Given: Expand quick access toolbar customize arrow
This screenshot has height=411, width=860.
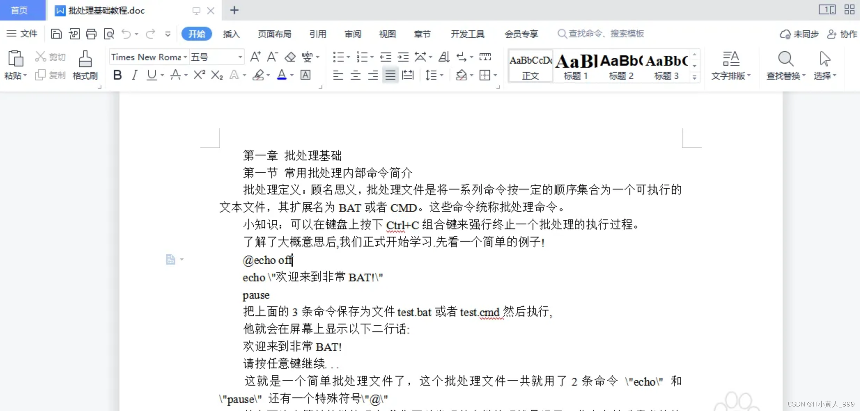Looking at the screenshot, I should click(x=168, y=34).
